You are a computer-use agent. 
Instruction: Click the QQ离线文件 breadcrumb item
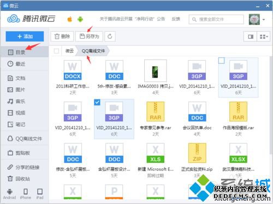[93, 51]
